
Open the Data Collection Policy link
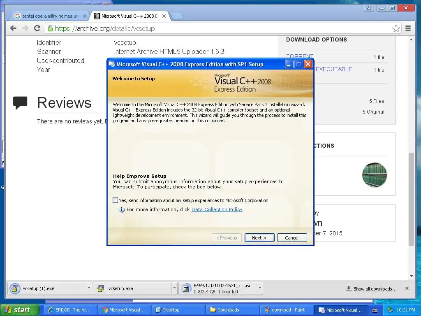217,209
